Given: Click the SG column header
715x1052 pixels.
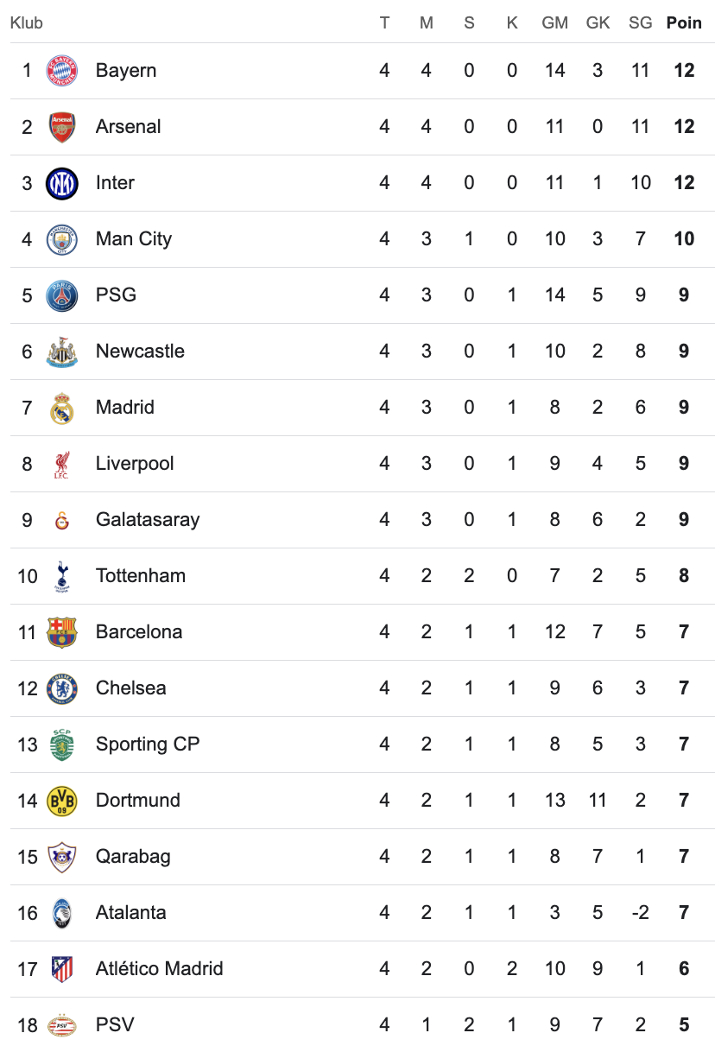Looking at the screenshot, I should coord(640,23).
